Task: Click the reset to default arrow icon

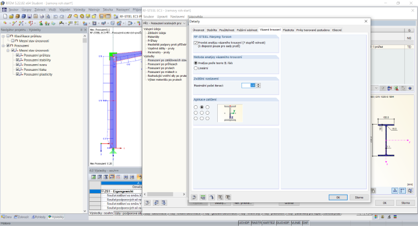Action: 212,197
